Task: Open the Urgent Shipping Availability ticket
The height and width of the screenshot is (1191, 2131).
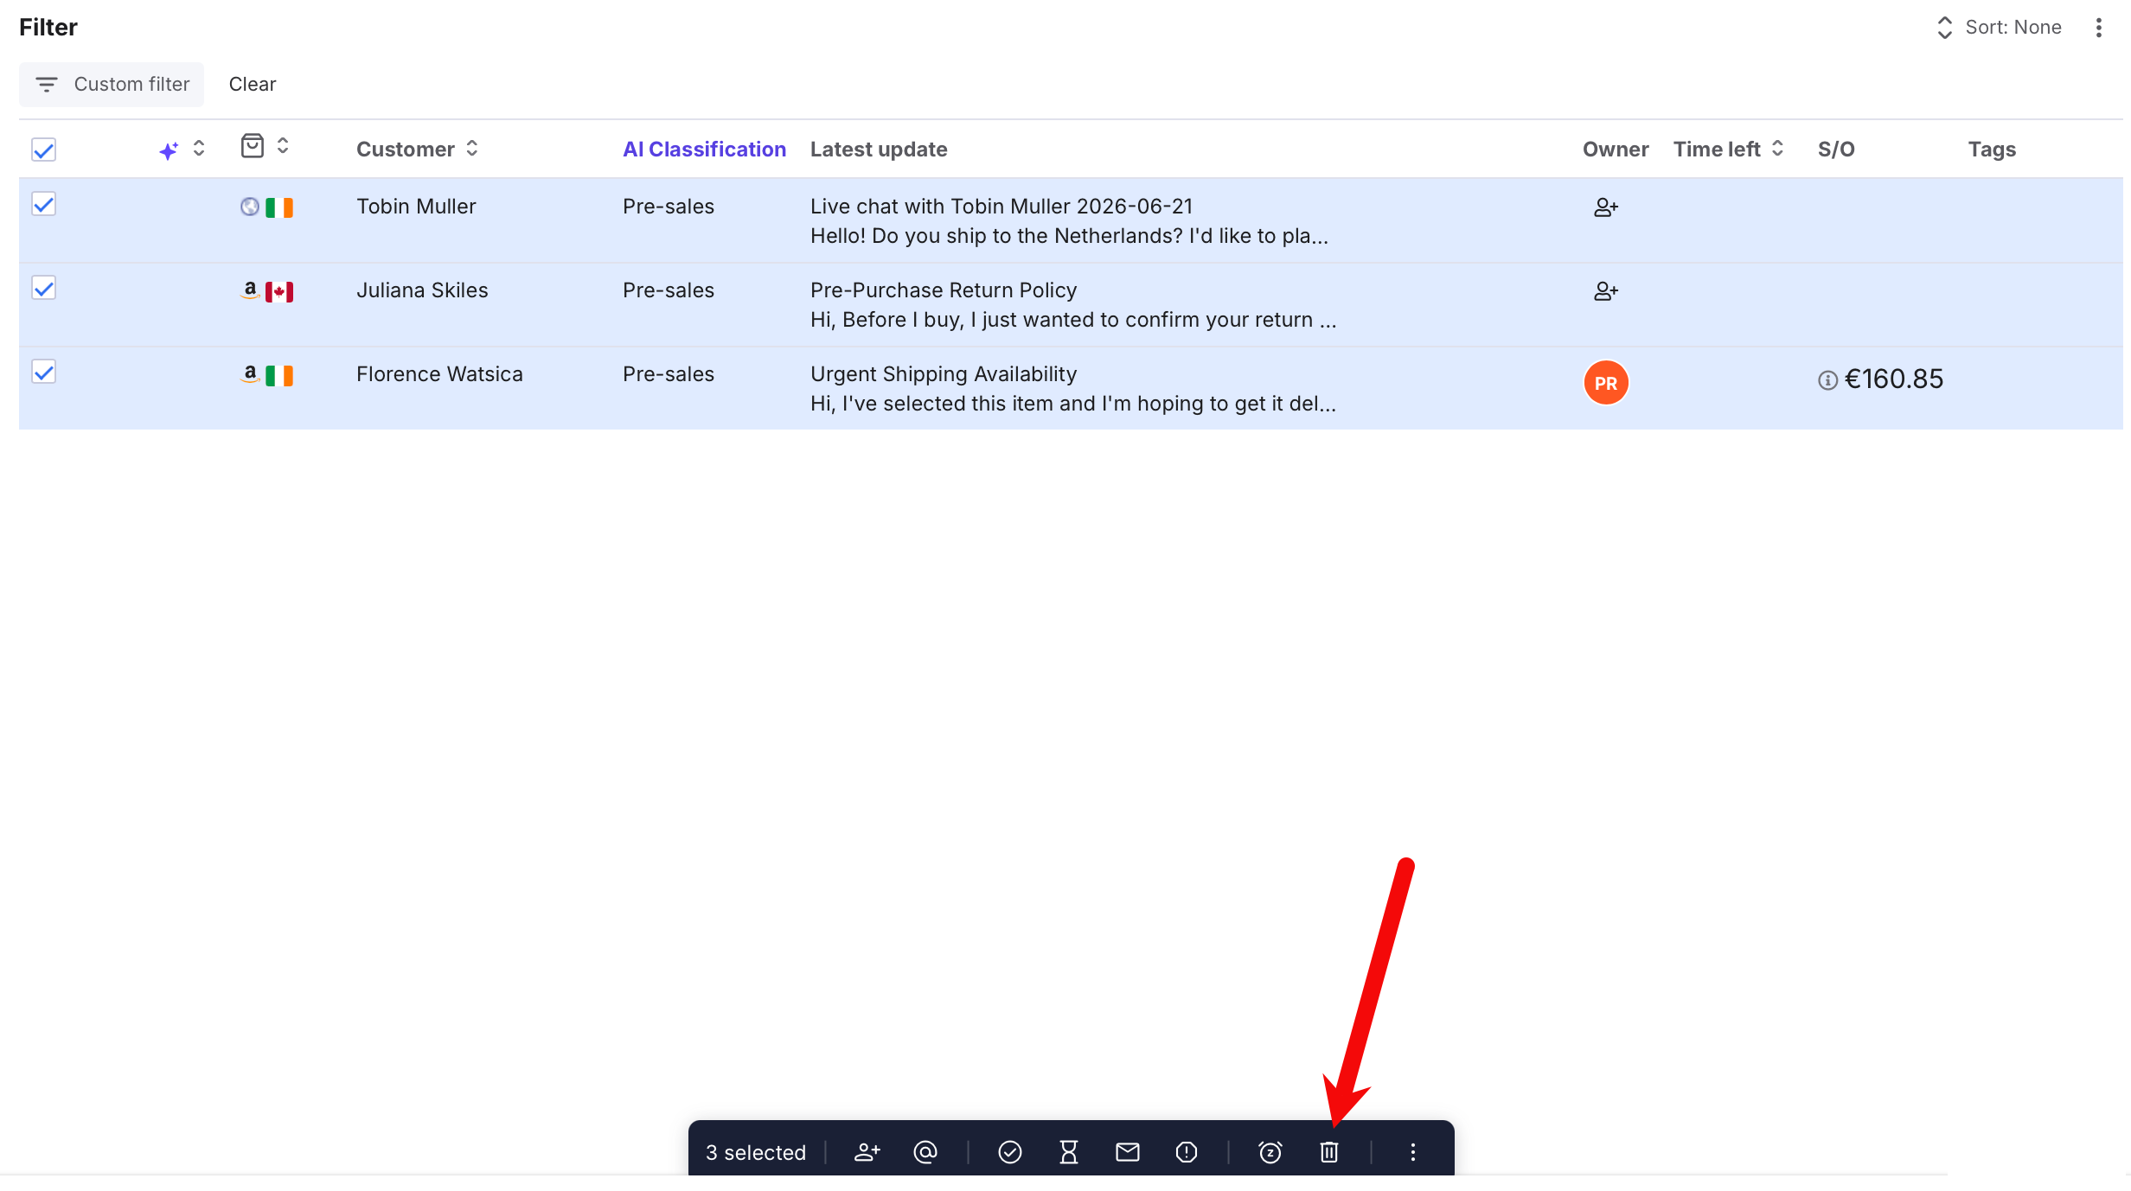Action: (x=944, y=374)
